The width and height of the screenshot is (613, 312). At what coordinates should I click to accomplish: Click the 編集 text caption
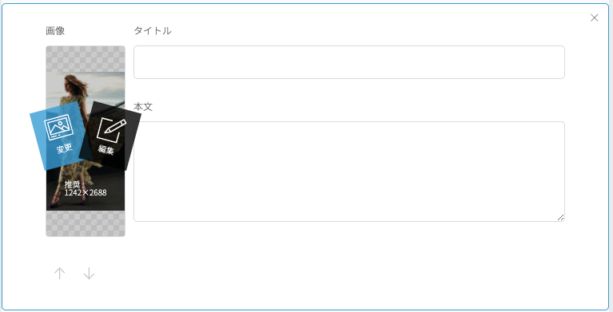pos(105,149)
